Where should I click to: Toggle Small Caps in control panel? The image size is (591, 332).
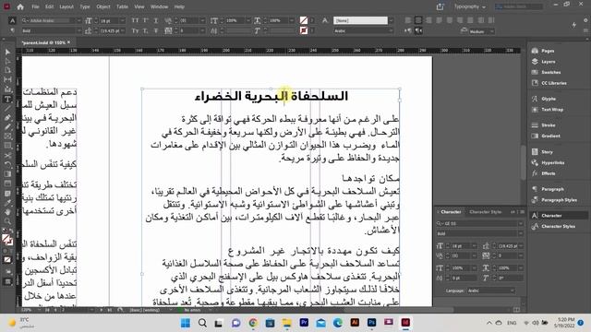(135, 30)
